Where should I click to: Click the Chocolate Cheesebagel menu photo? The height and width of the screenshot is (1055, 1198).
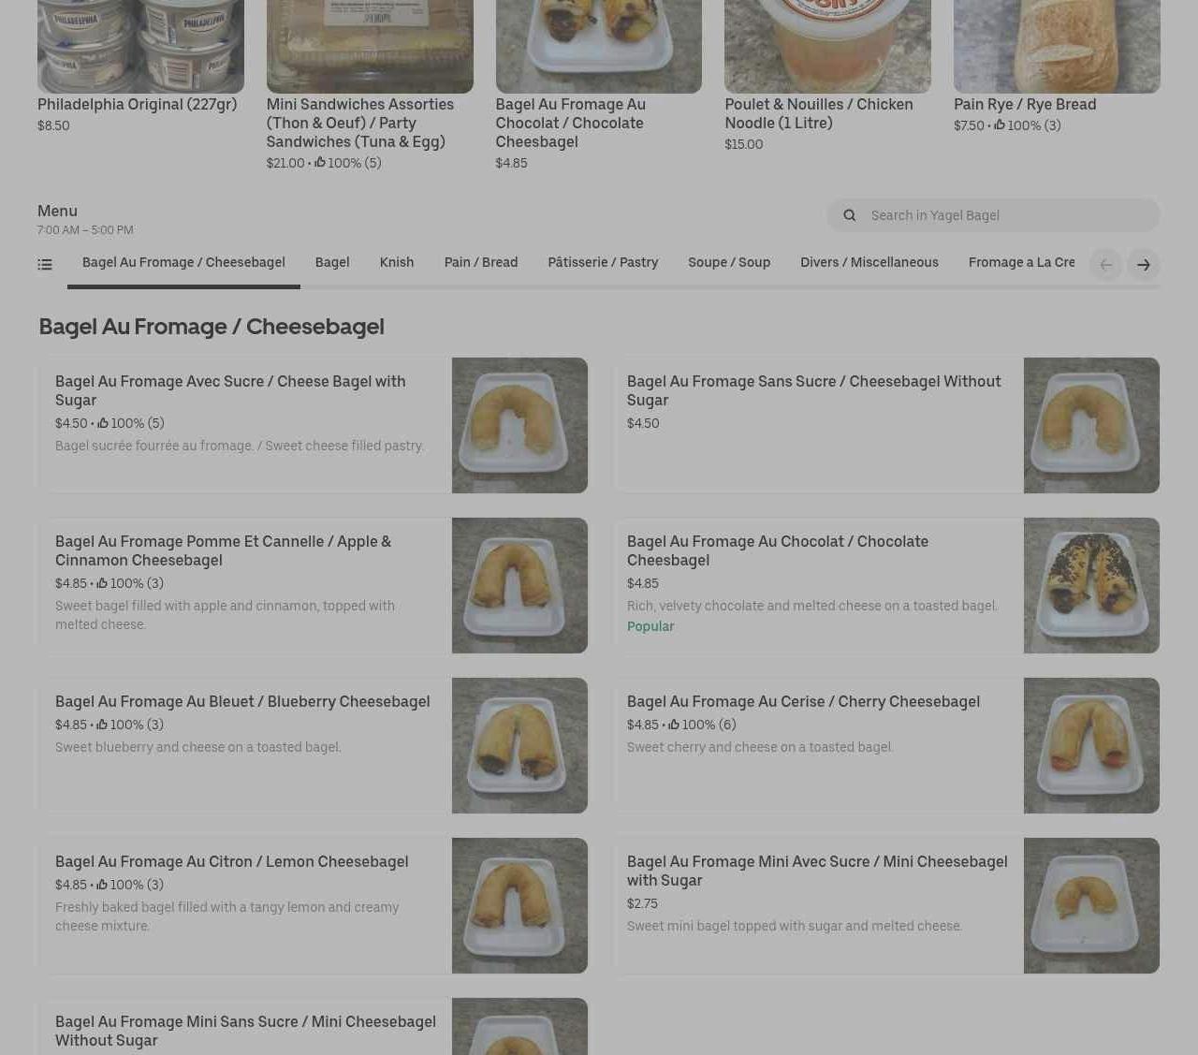(x=1090, y=585)
